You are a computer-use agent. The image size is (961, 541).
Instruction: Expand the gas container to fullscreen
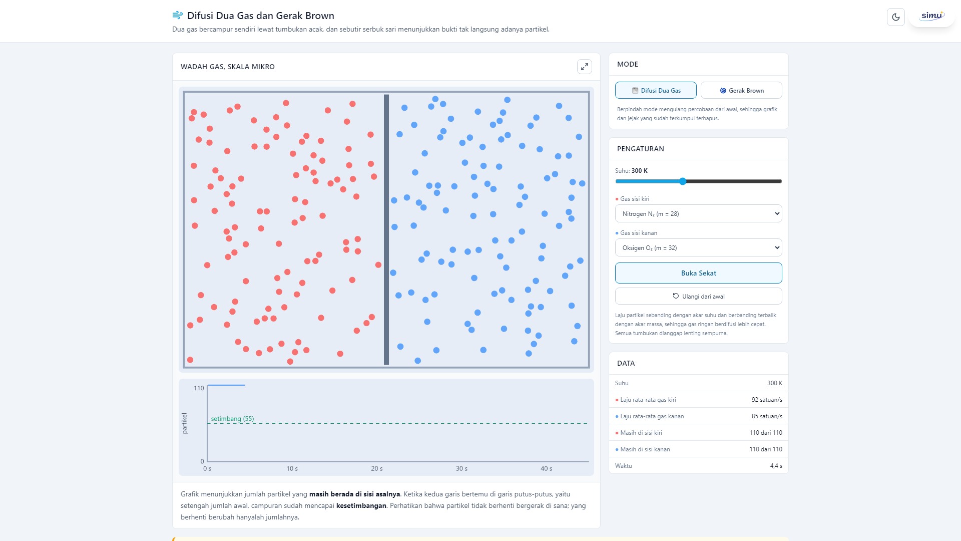(x=584, y=67)
